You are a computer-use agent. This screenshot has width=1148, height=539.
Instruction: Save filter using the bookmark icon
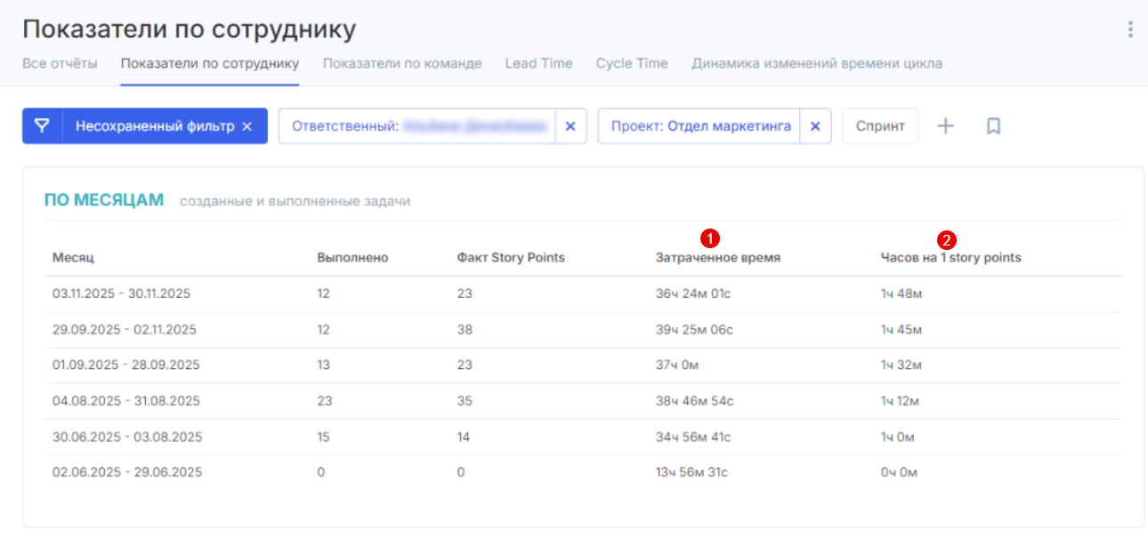click(x=993, y=126)
